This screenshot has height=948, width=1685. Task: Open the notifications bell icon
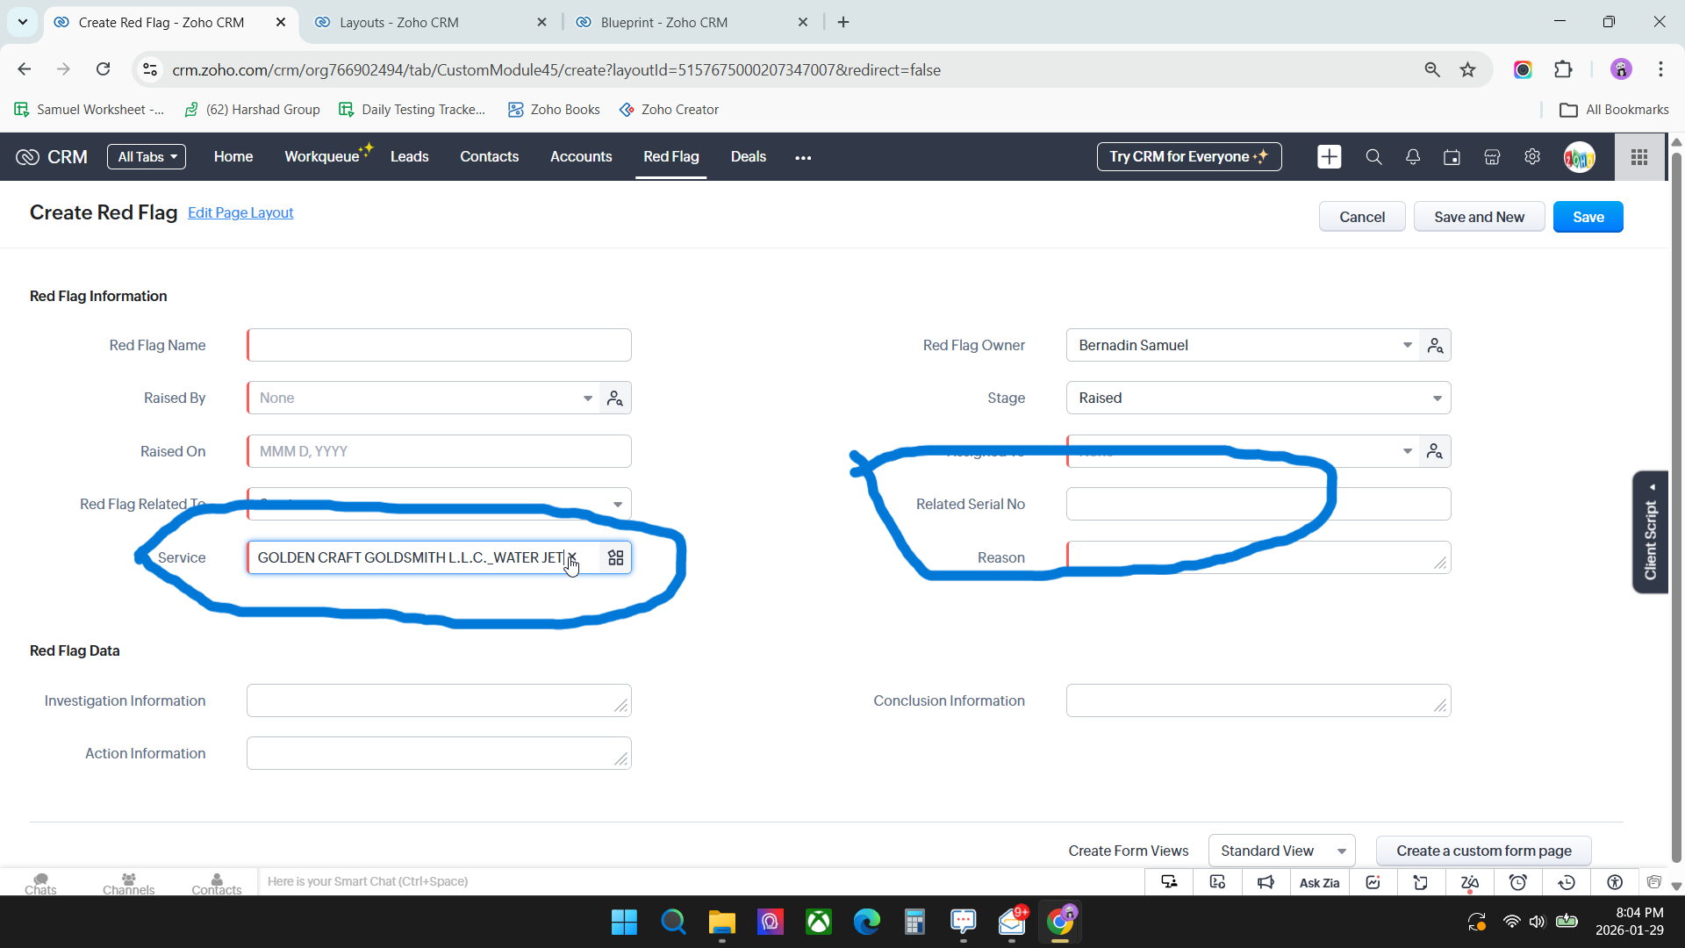(1413, 157)
